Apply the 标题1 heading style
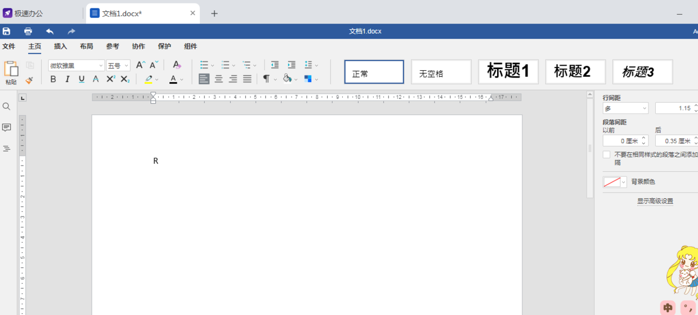 [508, 72]
